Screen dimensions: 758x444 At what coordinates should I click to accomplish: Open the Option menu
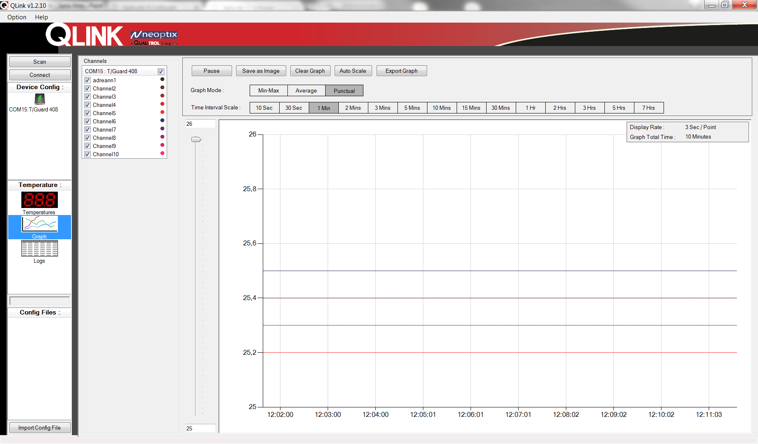pyautogui.click(x=17, y=17)
